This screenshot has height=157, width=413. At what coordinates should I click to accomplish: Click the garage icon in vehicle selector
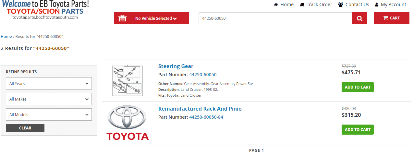pos(122,18)
